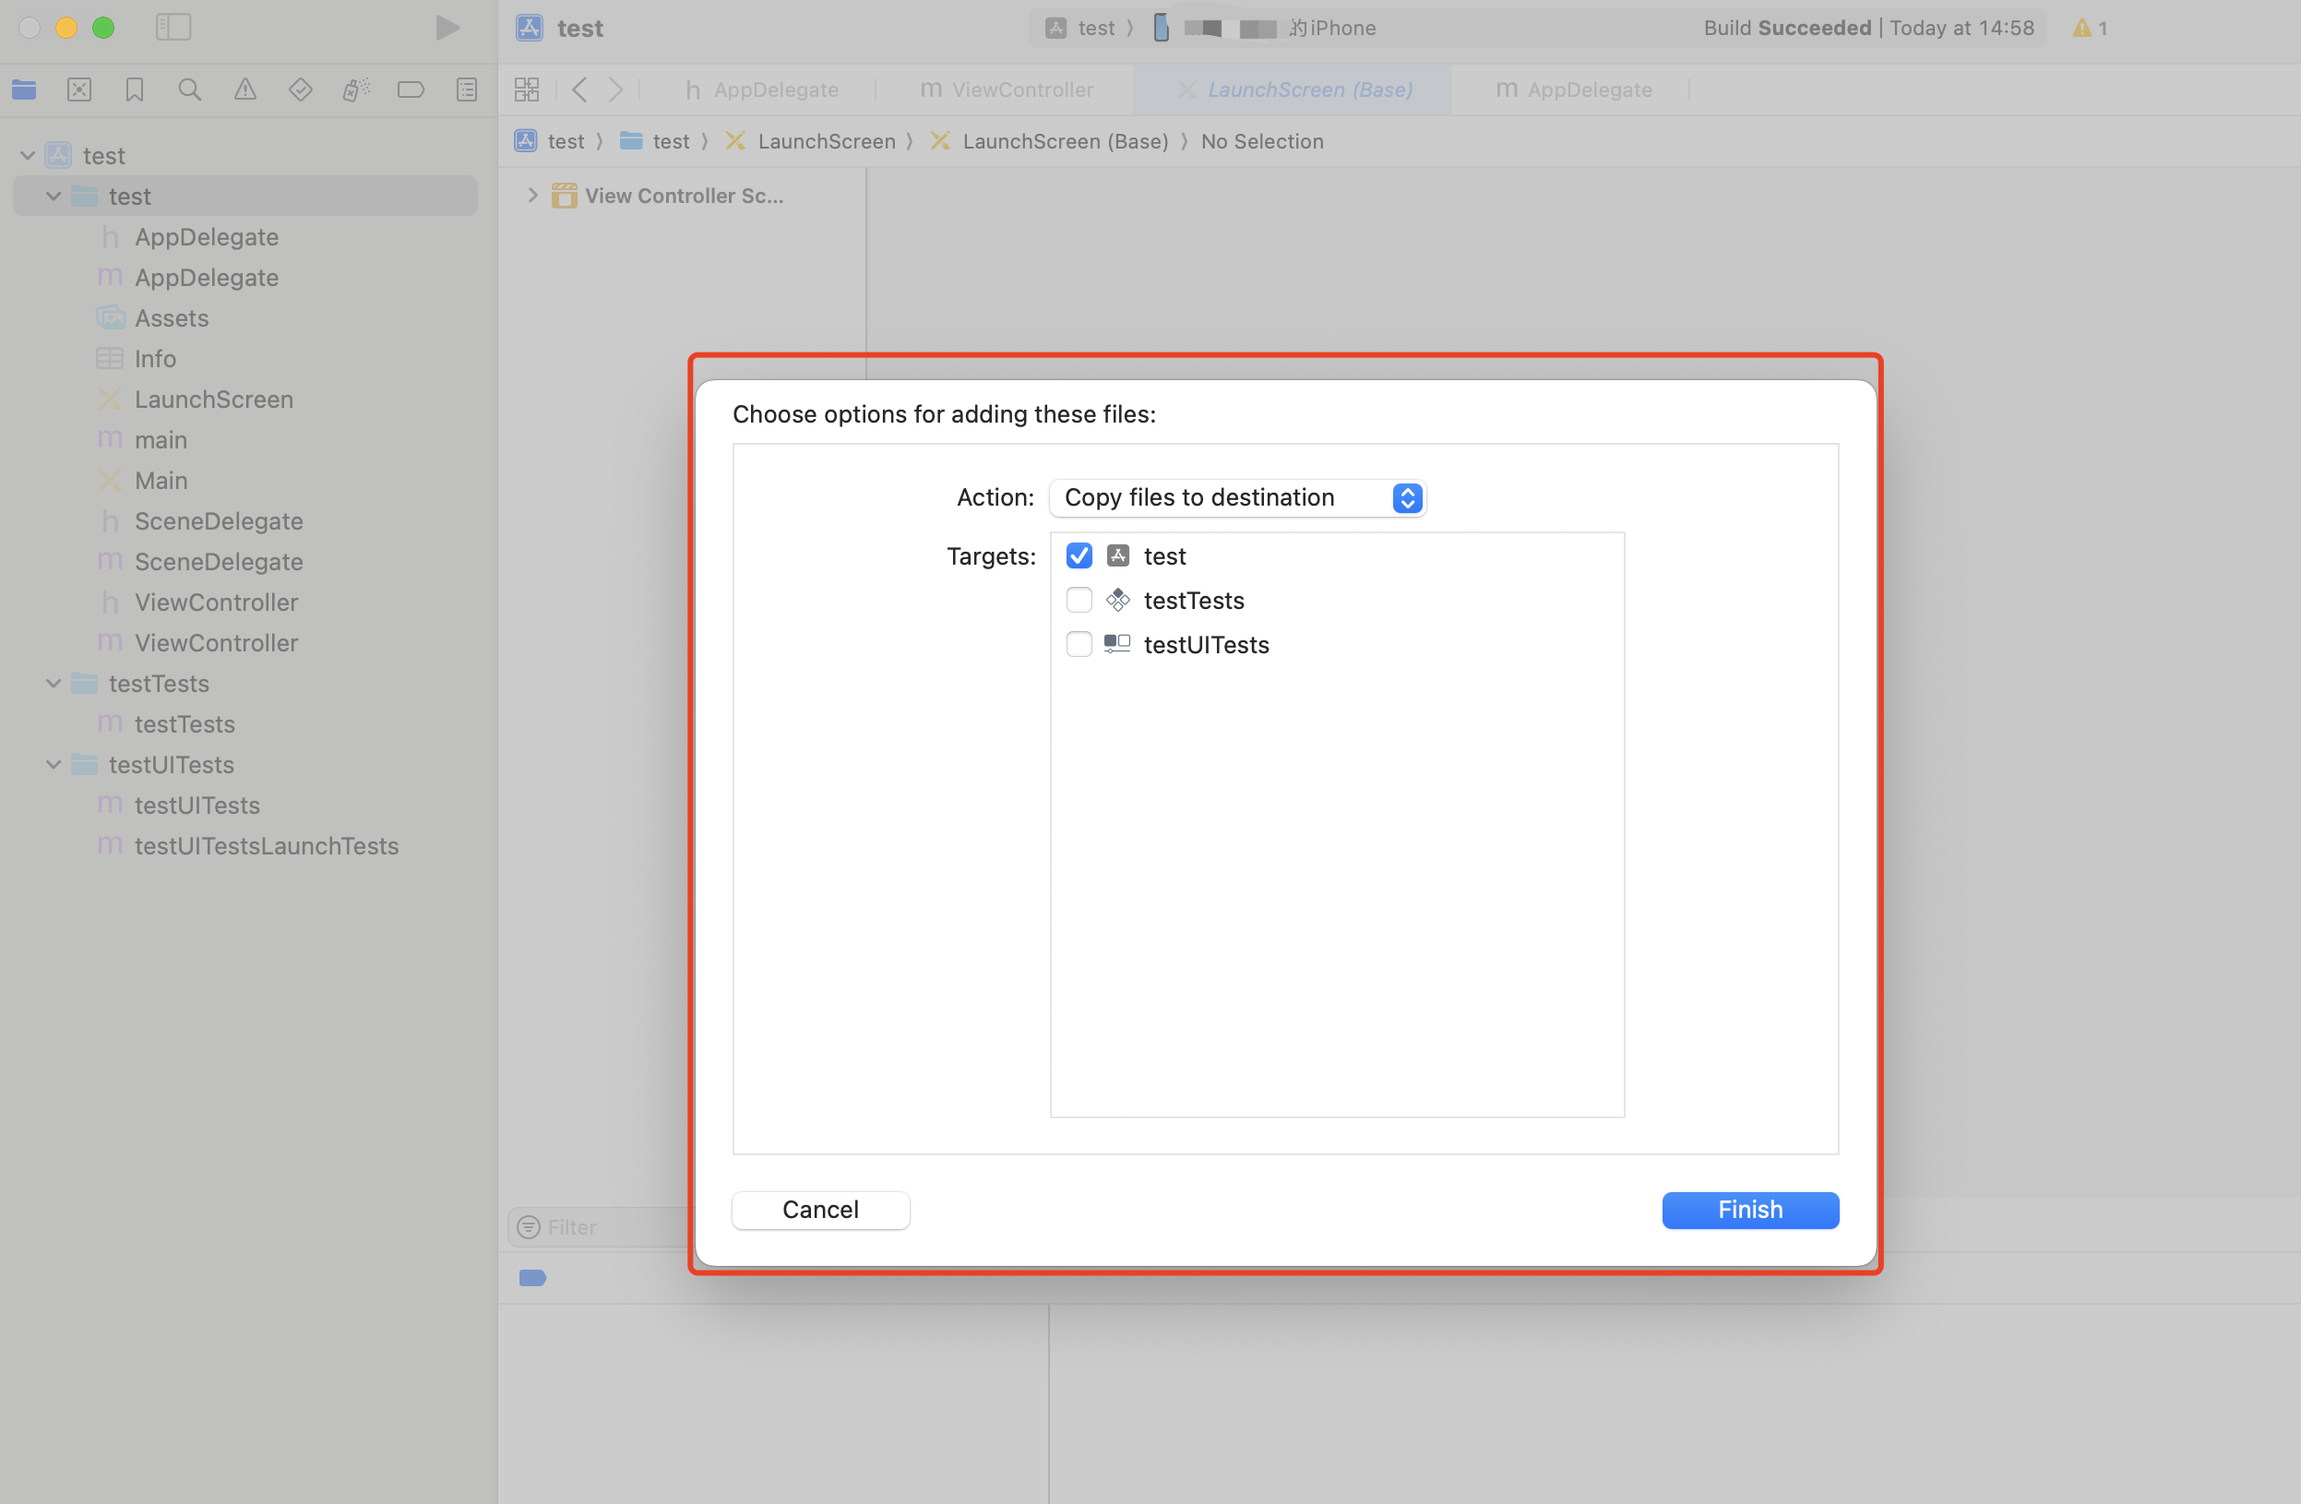This screenshot has width=2301, height=1504.
Task: Click the yellow warning indicator in status bar
Action: (2088, 28)
